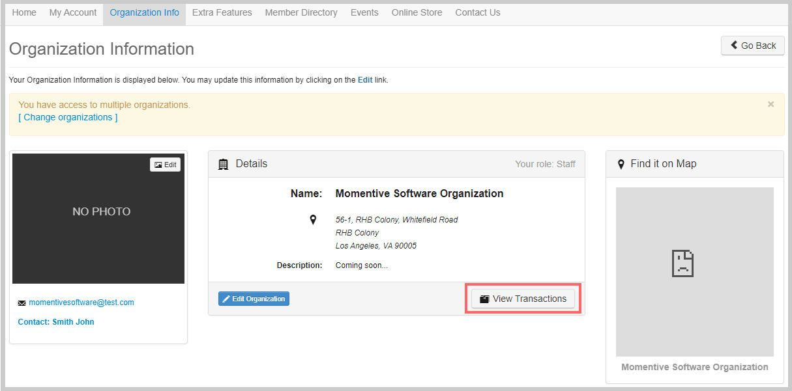The width and height of the screenshot is (792, 391).
Task: Open the Extra Features tab
Action: [x=222, y=13]
